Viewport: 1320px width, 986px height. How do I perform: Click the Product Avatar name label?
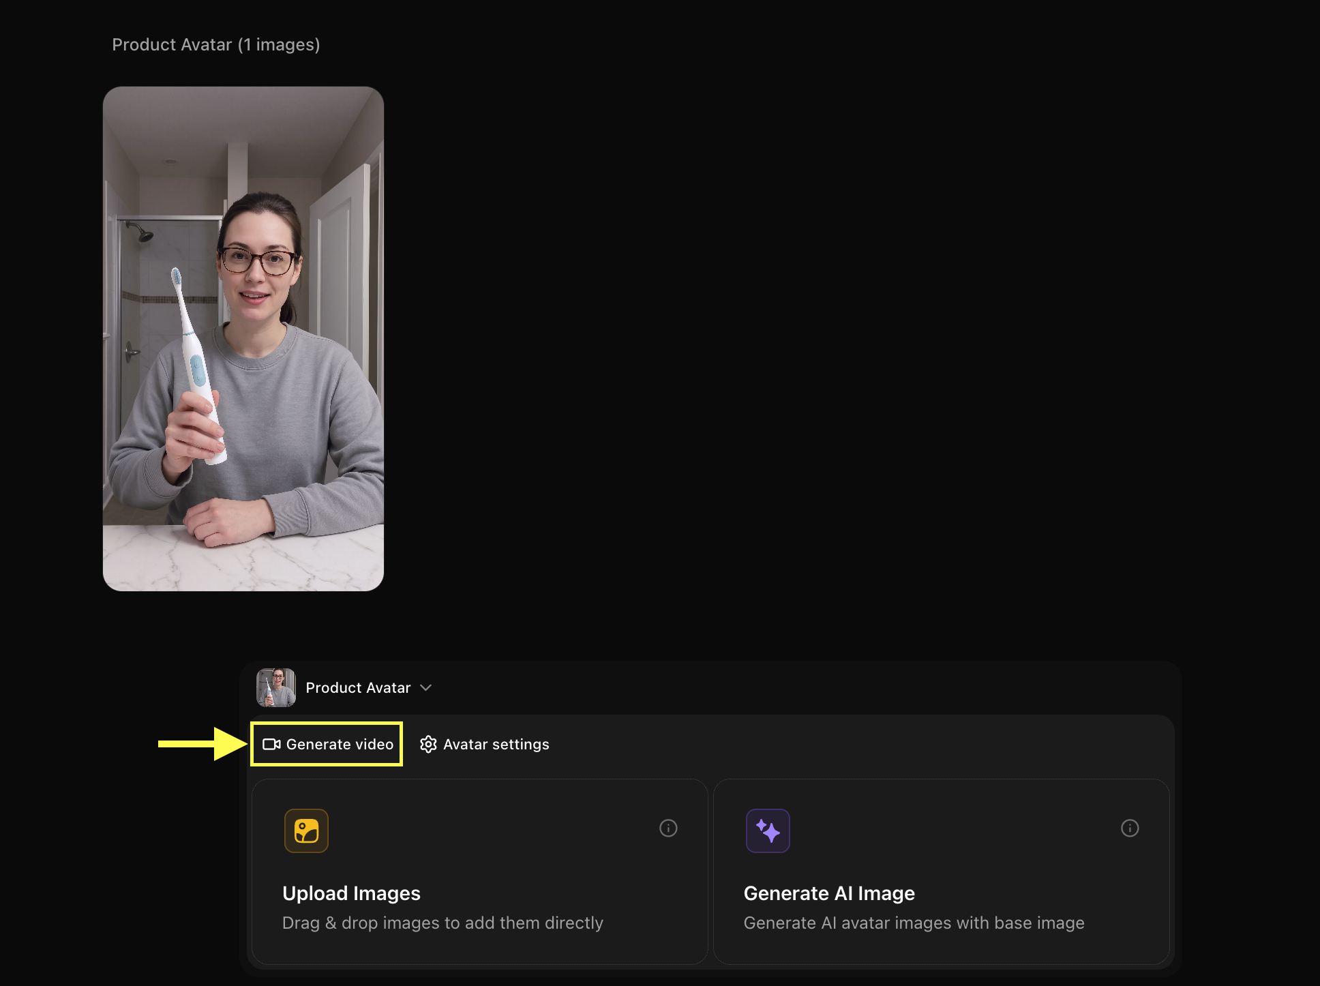click(x=358, y=687)
